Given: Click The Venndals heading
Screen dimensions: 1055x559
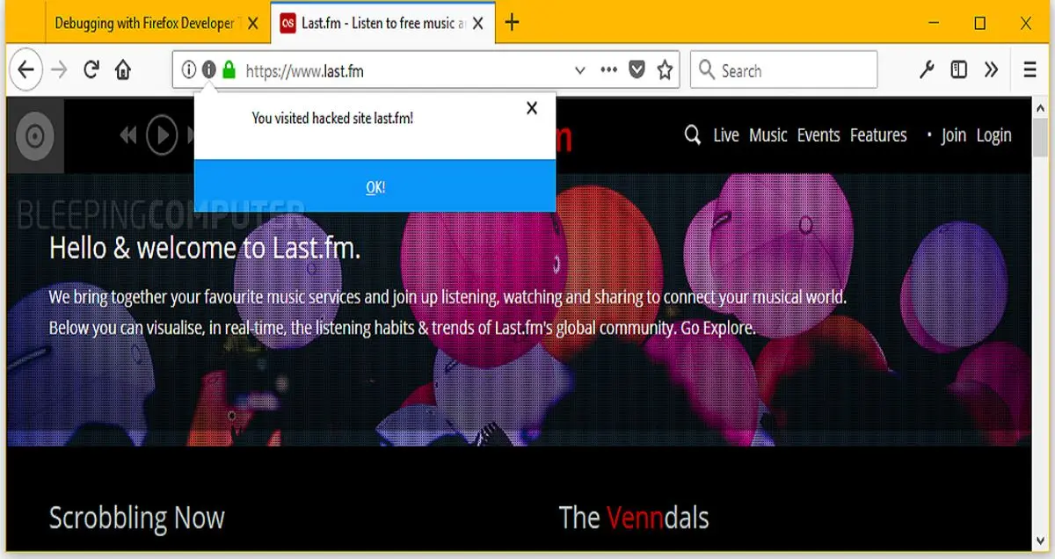Looking at the screenshot, I should (x=634, y=518).
